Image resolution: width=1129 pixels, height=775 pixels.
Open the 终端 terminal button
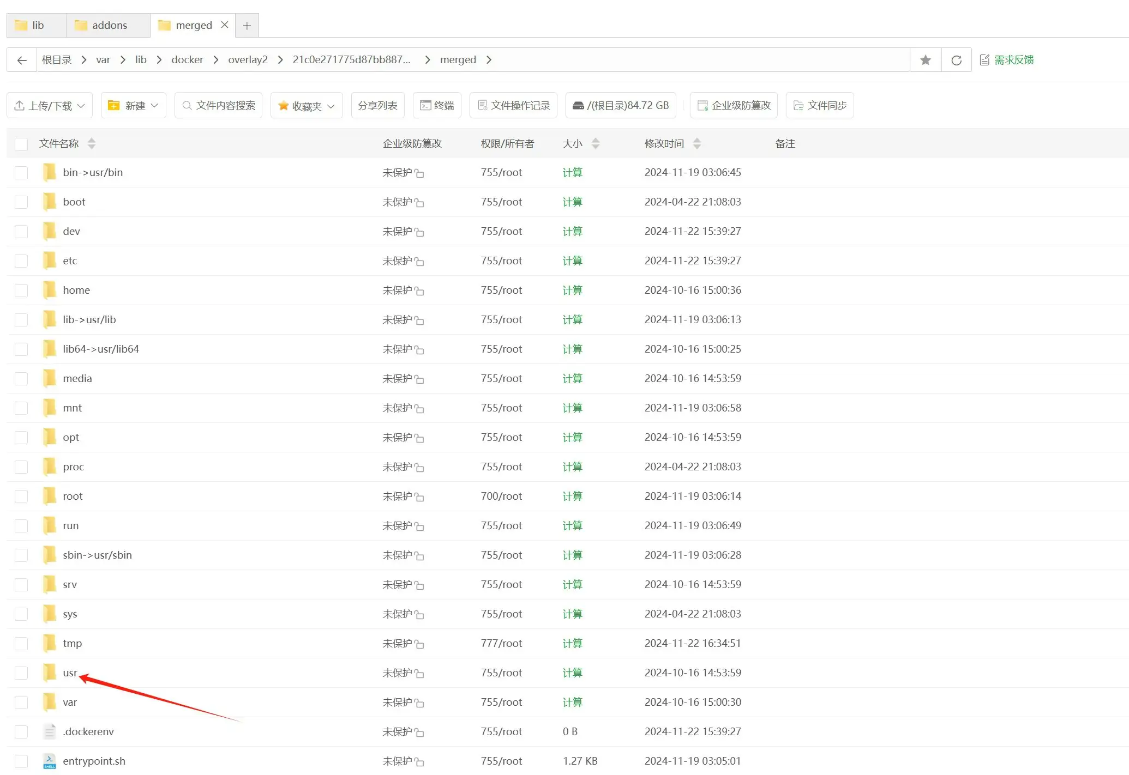[437, 105]
